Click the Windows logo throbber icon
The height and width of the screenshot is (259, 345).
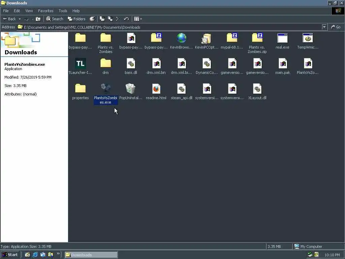[x=338, y=10]
